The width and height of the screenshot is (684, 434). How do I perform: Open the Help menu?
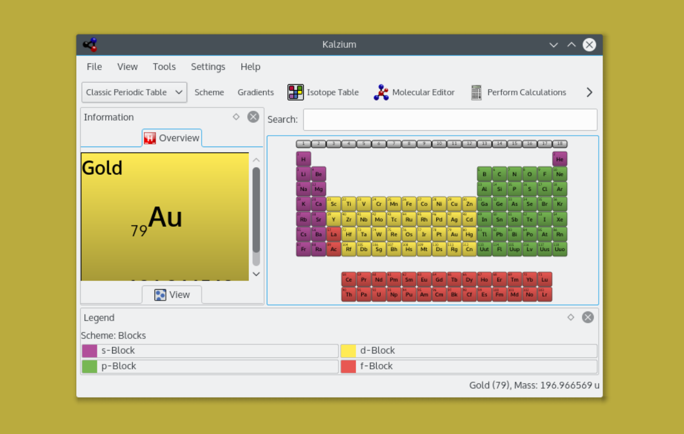point(250,66)
